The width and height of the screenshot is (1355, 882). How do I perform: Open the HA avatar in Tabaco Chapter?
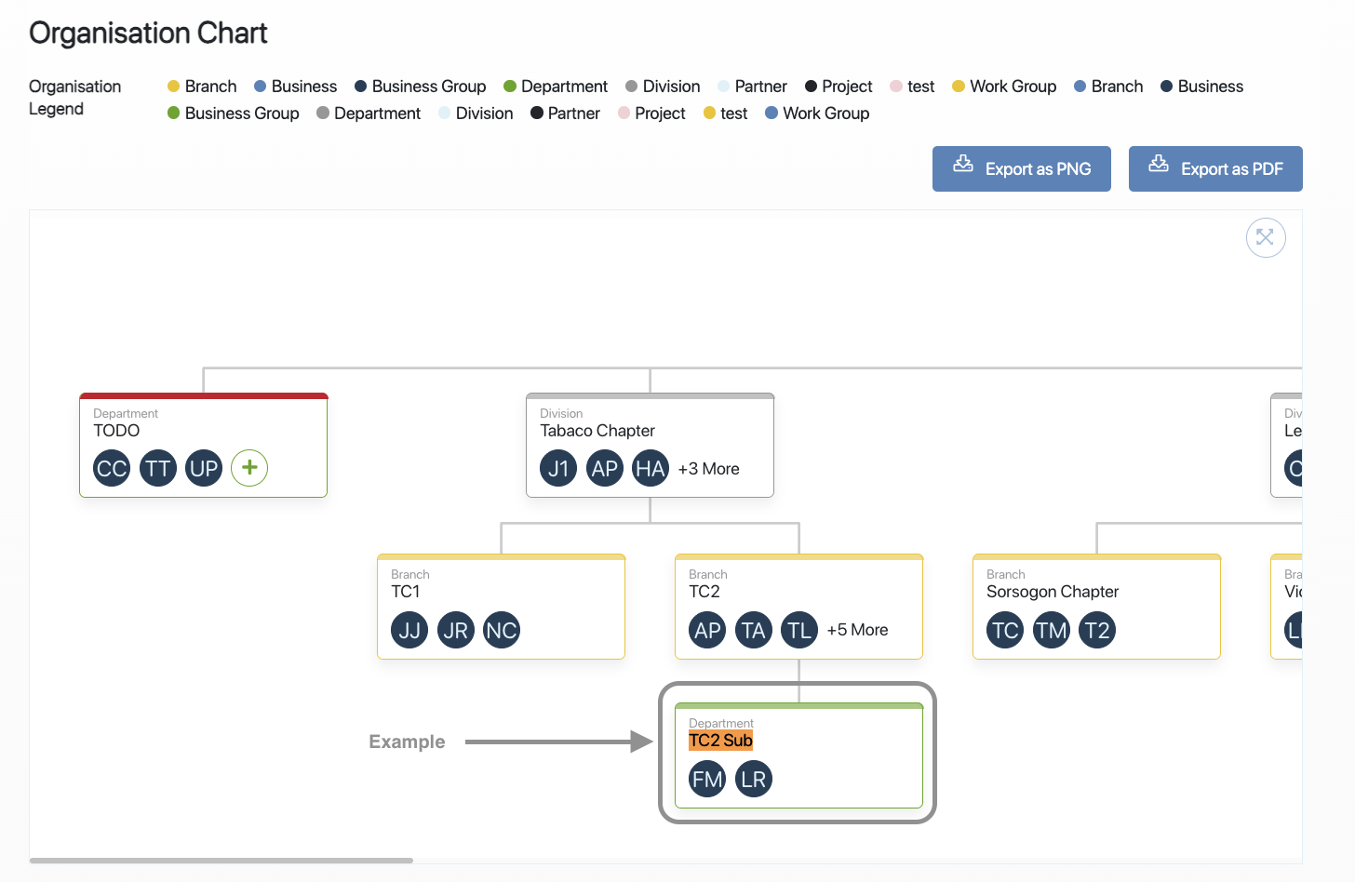tap(651, 468)
